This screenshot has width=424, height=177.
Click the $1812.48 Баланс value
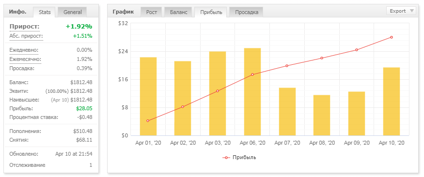81,83
